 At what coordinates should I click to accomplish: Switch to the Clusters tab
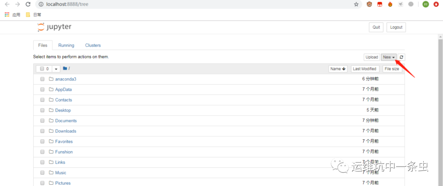[x=93, y=45]
